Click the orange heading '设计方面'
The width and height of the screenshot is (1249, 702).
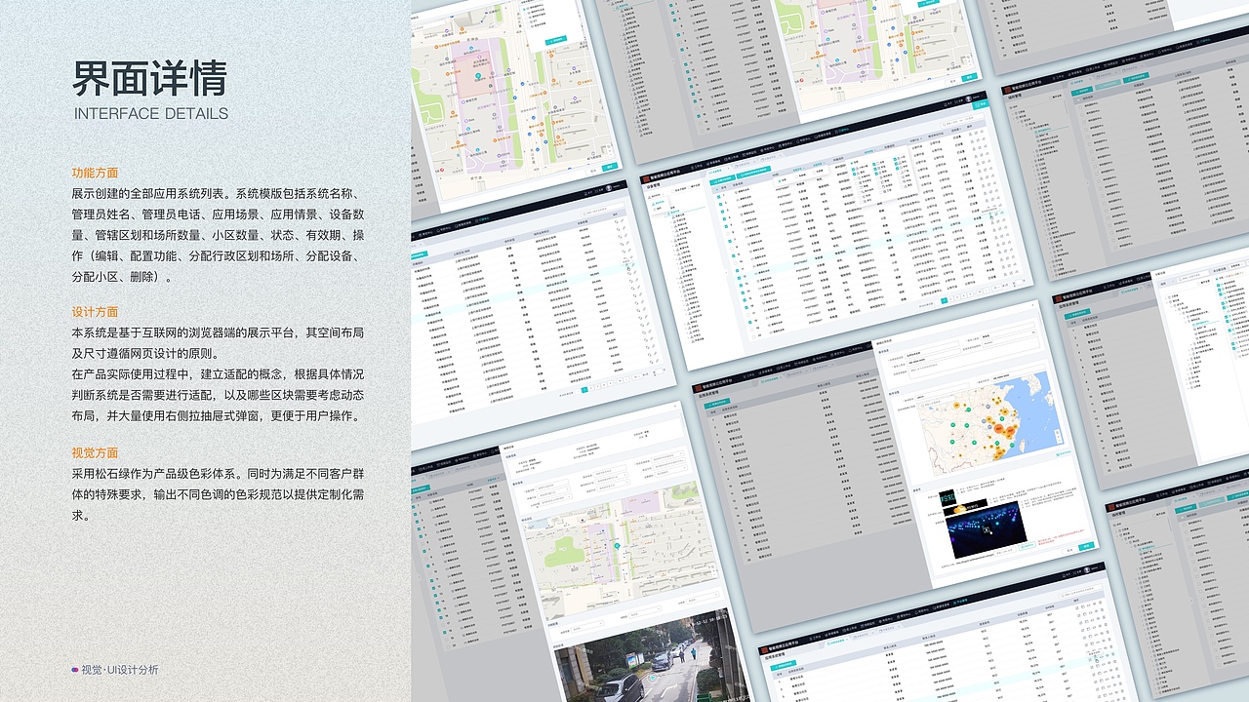coord(95,312)
